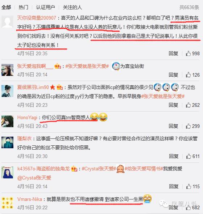This screenshot has height=214, width=203.
Task: Open the 关注的人 tab
Action: coord(72,7)
